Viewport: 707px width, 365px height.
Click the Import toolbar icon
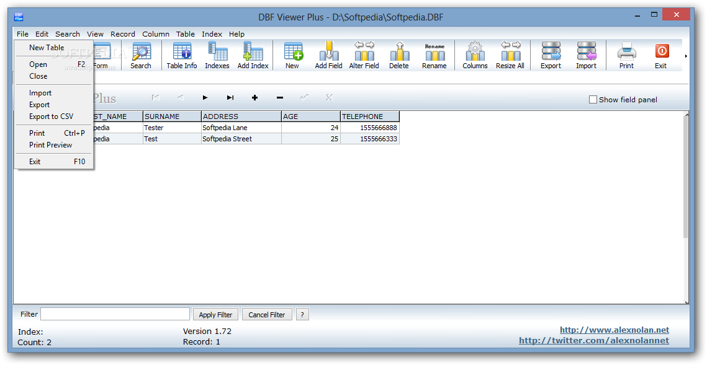click(x=586, y=55)
